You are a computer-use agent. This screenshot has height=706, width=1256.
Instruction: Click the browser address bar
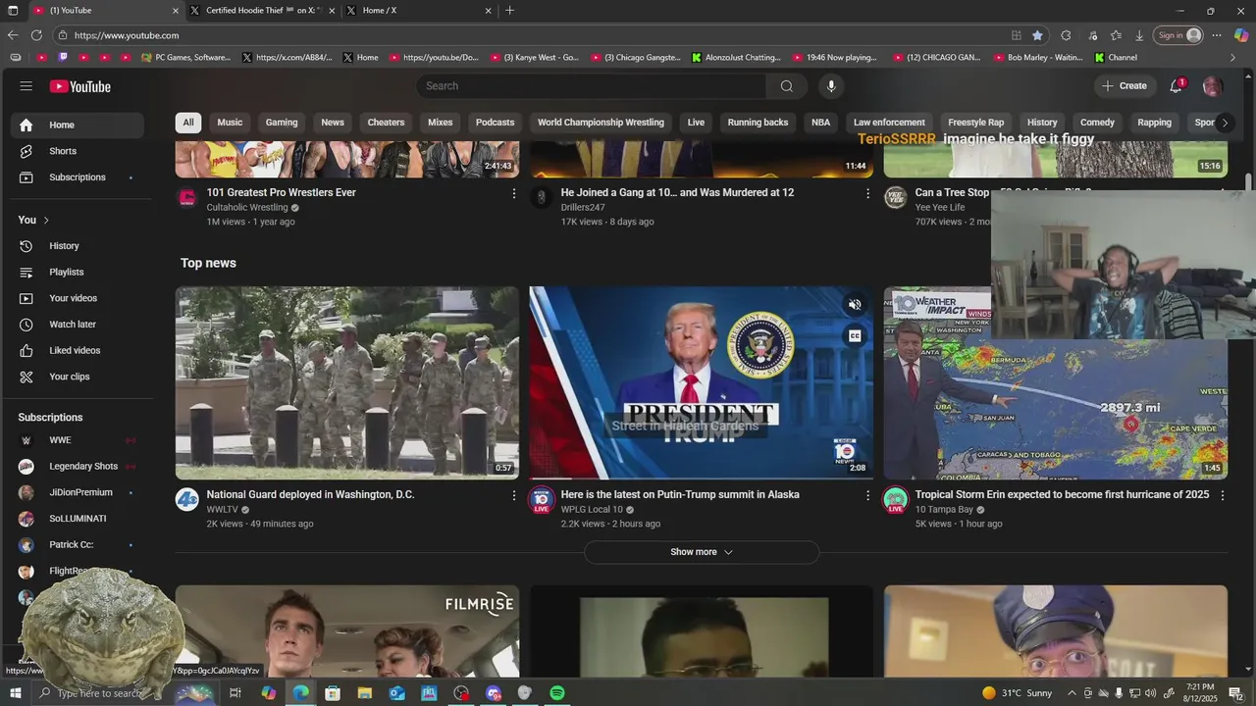[x=530, y=35]
